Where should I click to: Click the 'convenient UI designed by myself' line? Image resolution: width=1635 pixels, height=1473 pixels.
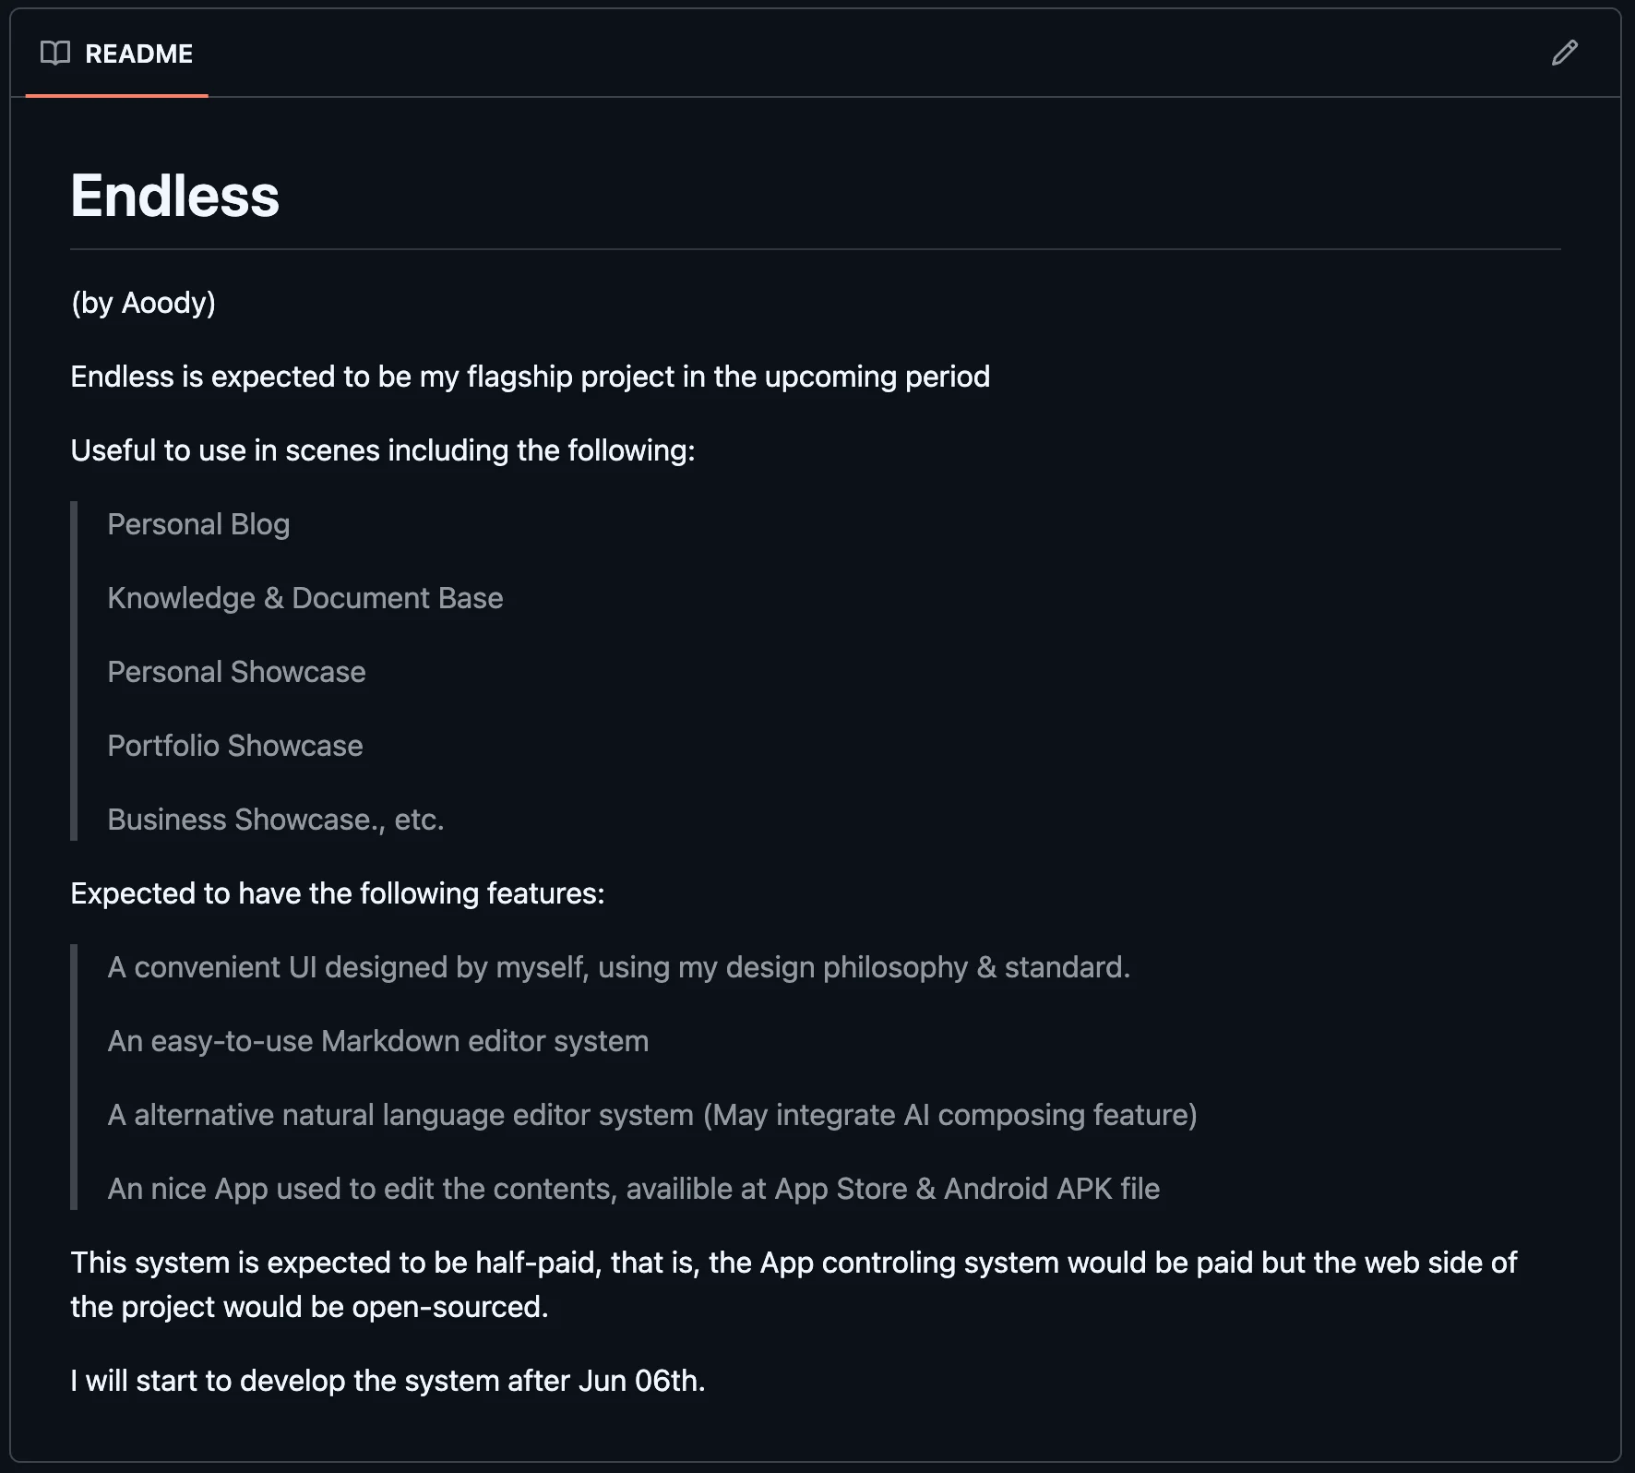click(x=619, y=967)
